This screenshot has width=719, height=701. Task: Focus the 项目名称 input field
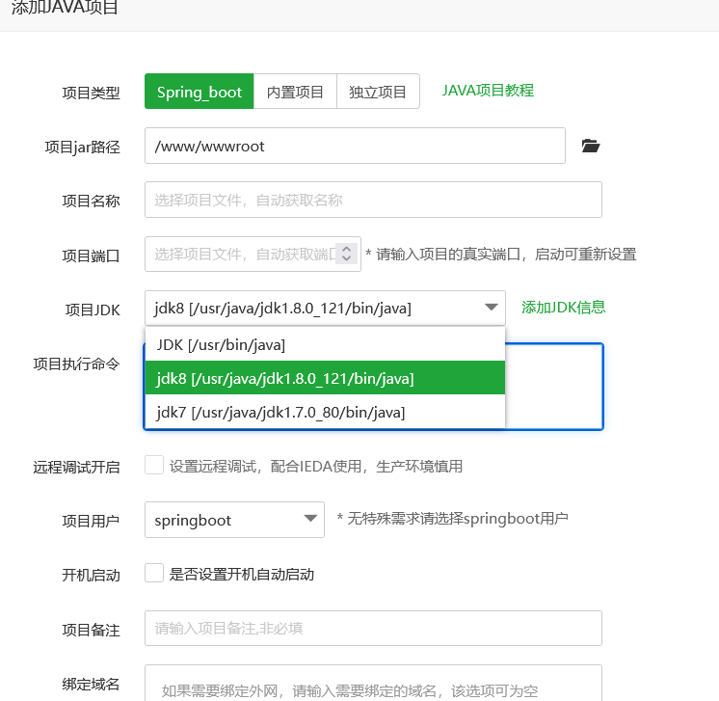coord(373,200)
